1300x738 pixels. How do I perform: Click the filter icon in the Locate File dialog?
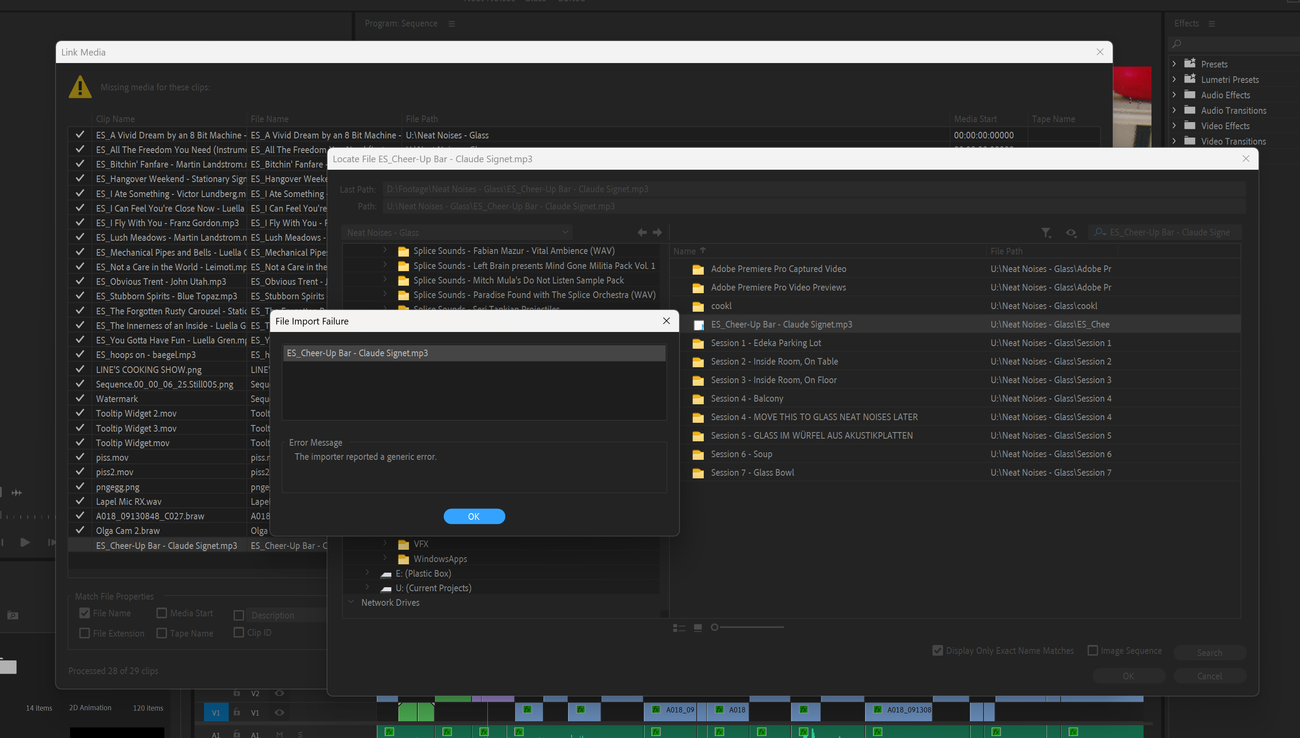(x=1046, y=233)
